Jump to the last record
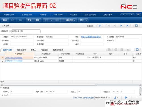Image resolution: width=142 pixels, height=107 pixels. click(x=127, y=26)
